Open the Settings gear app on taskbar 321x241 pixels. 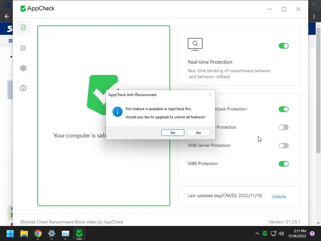click(52, 233)
